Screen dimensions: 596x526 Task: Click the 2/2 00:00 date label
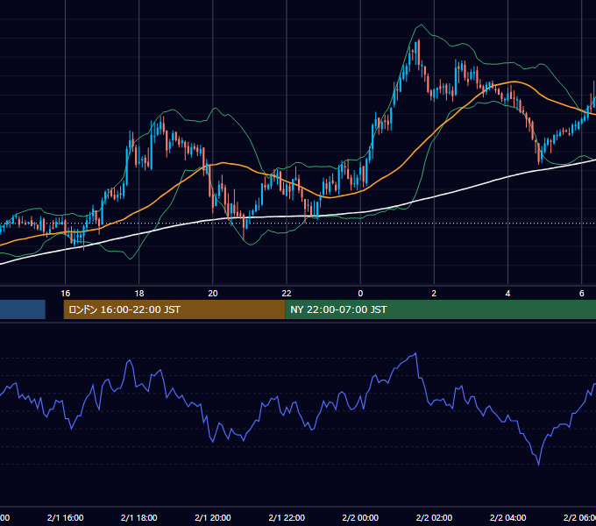[360, 517]
